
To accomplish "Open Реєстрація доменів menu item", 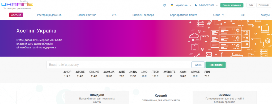I will [x=49, y=15].
